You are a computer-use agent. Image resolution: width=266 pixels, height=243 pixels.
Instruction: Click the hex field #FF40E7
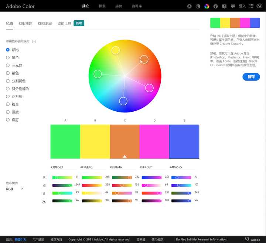[x=153, y=167]
